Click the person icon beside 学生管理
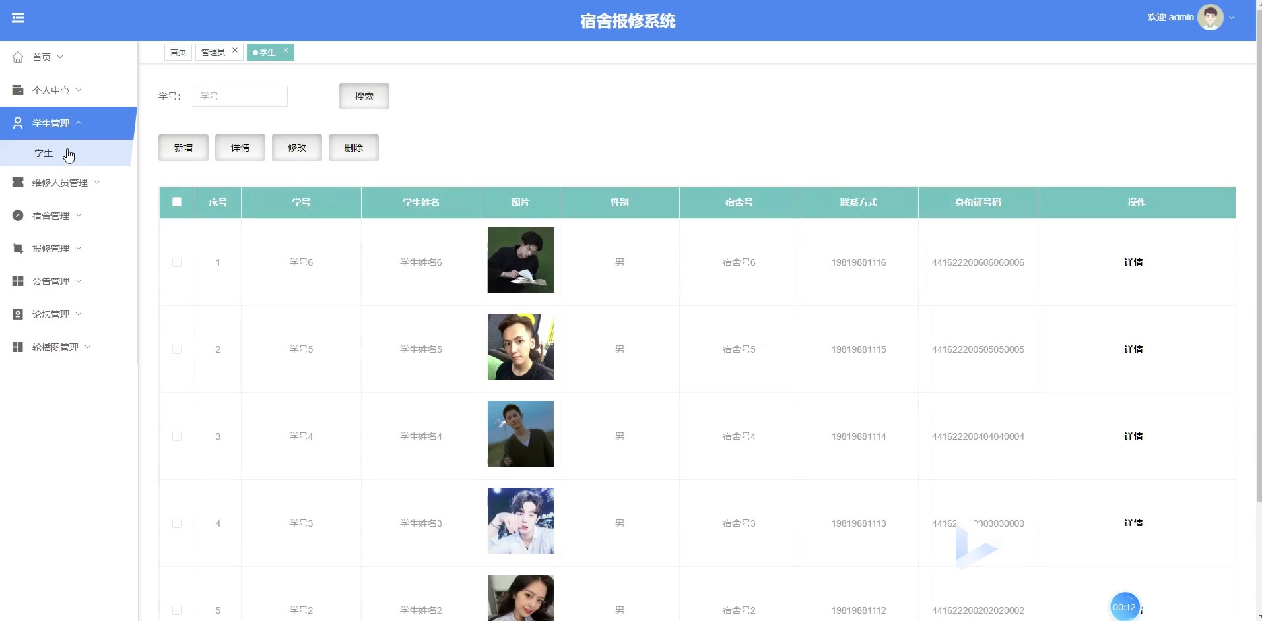Image resolution: width=1262 pixels, height=621 pixels. (x=18, y=123)
